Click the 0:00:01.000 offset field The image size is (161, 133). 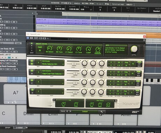[x=31, y=8]
